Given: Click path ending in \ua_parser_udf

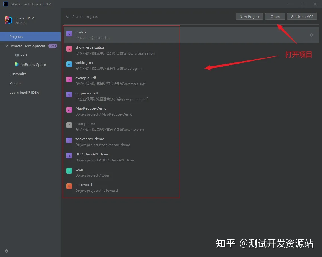Looking at the screenshot, I should click(112, 99).
